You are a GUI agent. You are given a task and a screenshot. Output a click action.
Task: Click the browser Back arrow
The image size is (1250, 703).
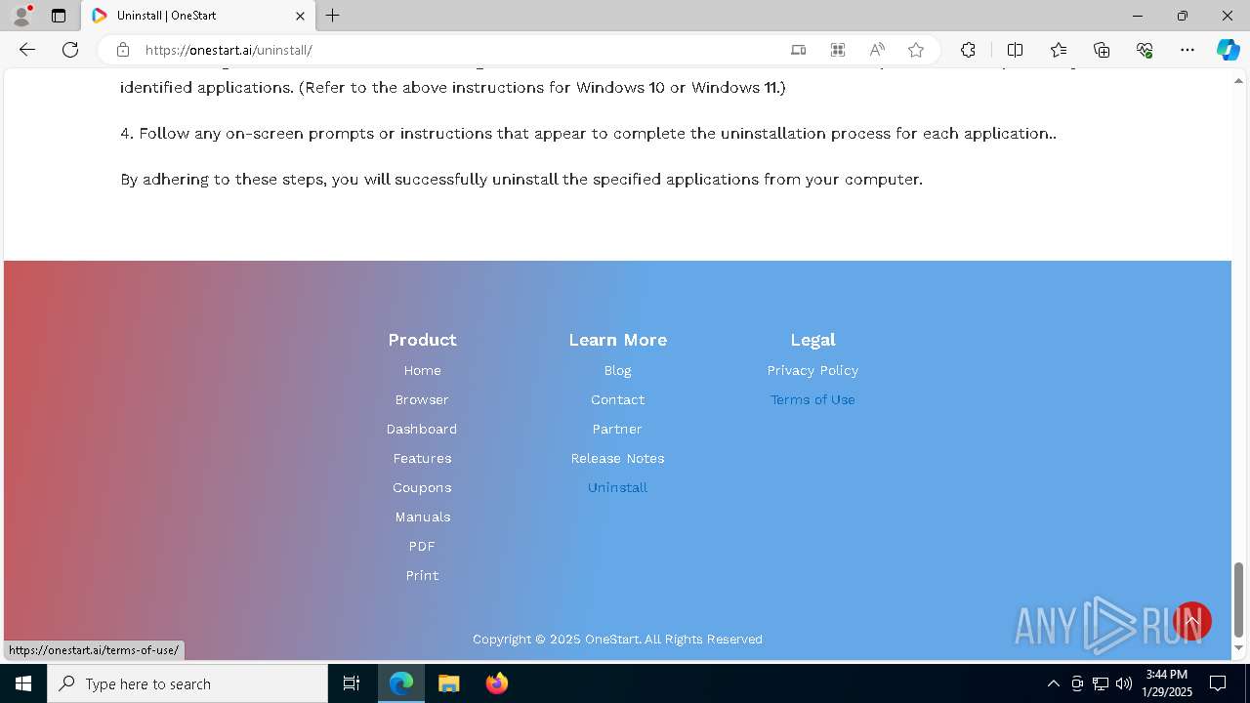coord(27,50)
